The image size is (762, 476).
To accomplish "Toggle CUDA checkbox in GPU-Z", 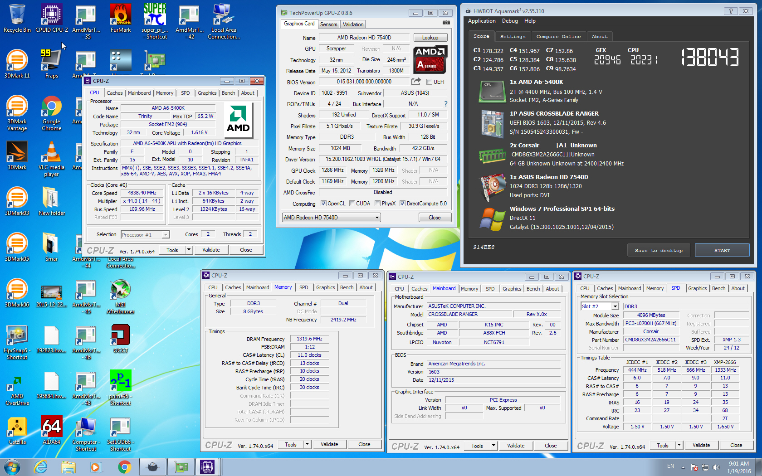I will [x=352, y=204].
